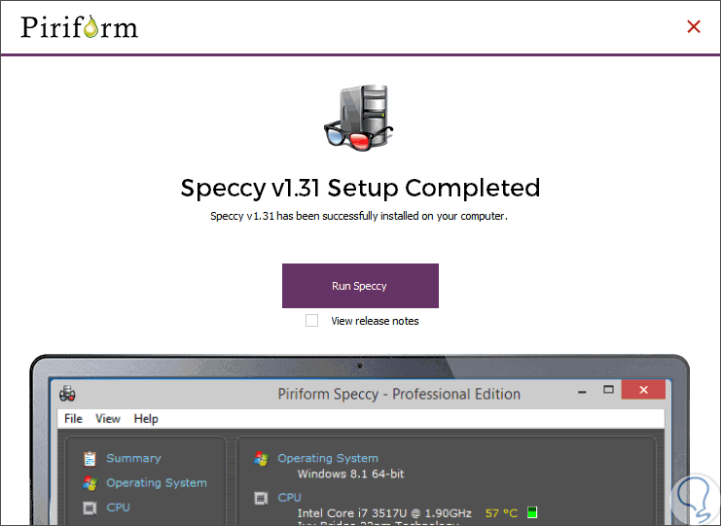Select Summary in the Speccy sidebar
Screen dimensions: 721x526
(x=134, y=458)
